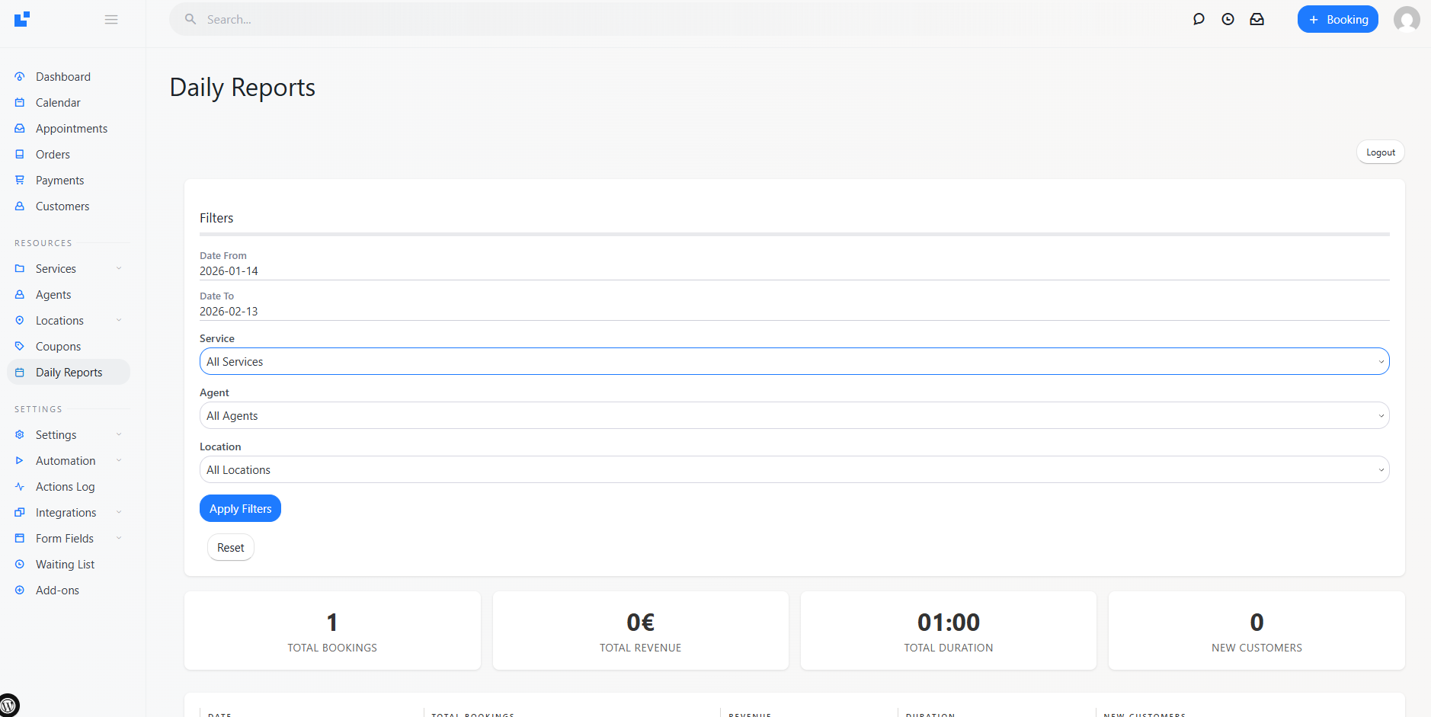This screenshot has height=717, width=1431.
Task: Click the Date From field
Action: (794, 271)
